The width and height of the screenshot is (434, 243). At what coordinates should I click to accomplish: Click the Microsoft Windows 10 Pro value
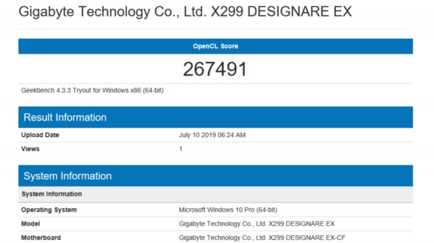228,210
